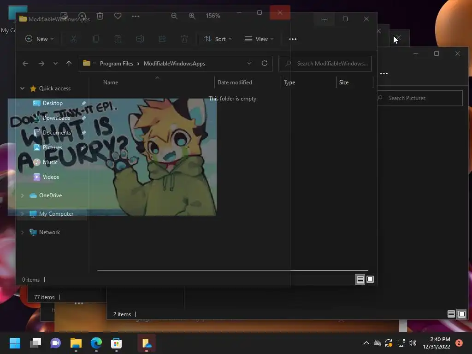This screenshot has width=472, height=354.
Task: Open See more options in Explorer toolbar
Action: point(293,39)
